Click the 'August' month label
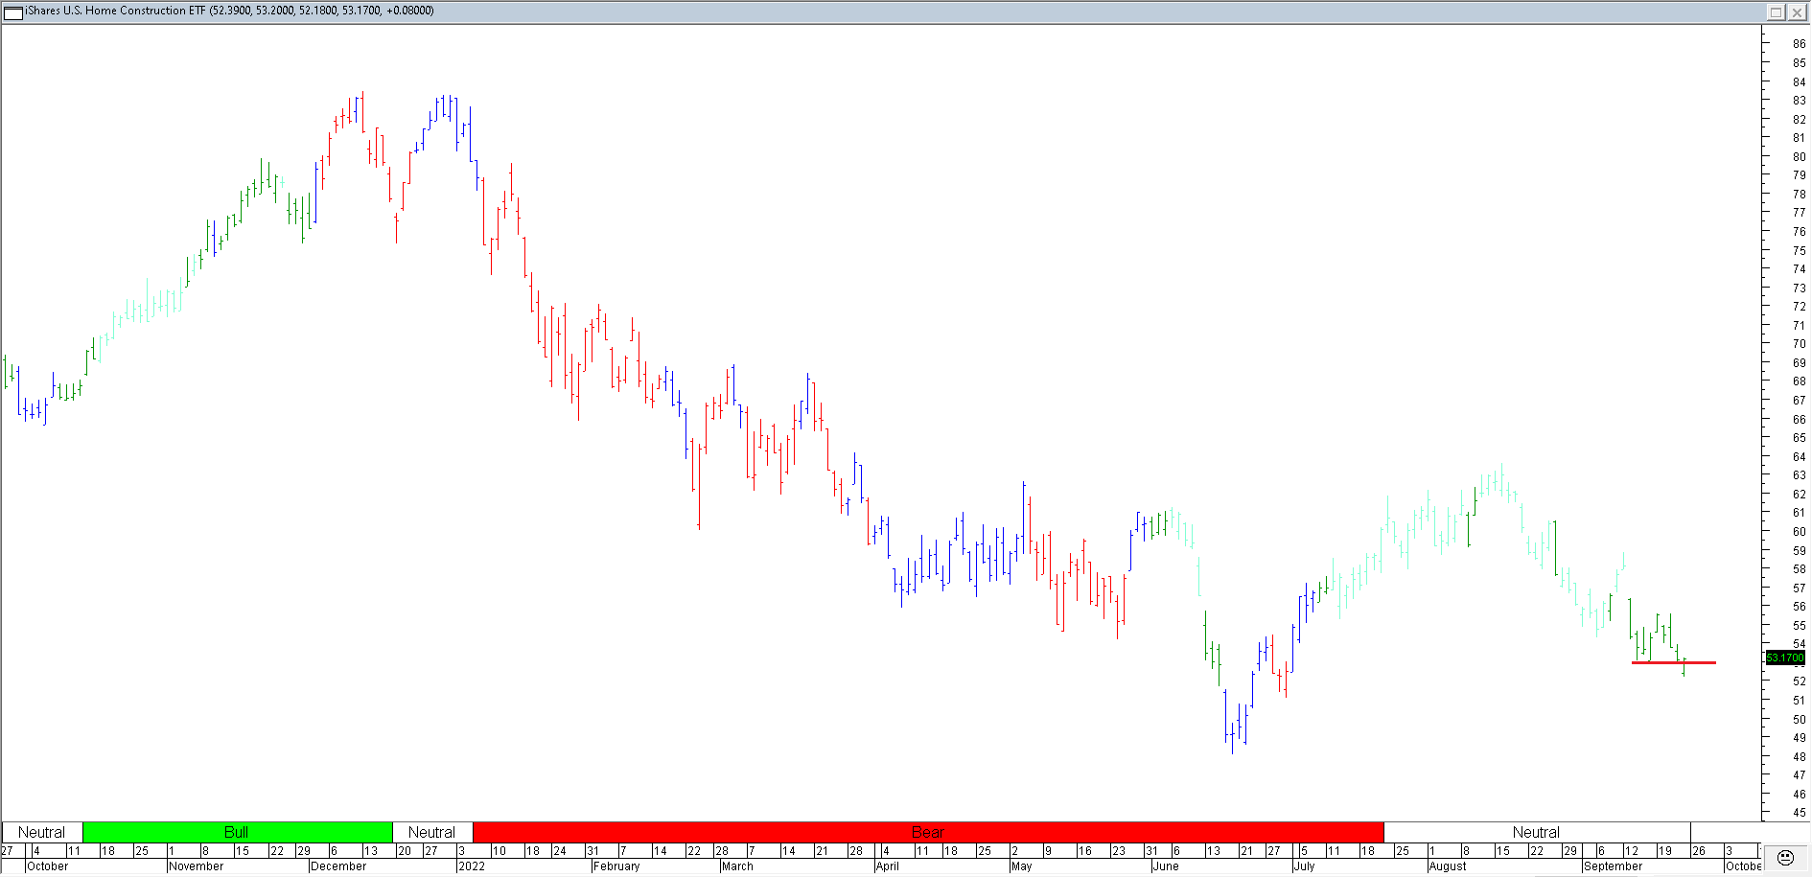The image size is (1812, 877). point(1448,866)
